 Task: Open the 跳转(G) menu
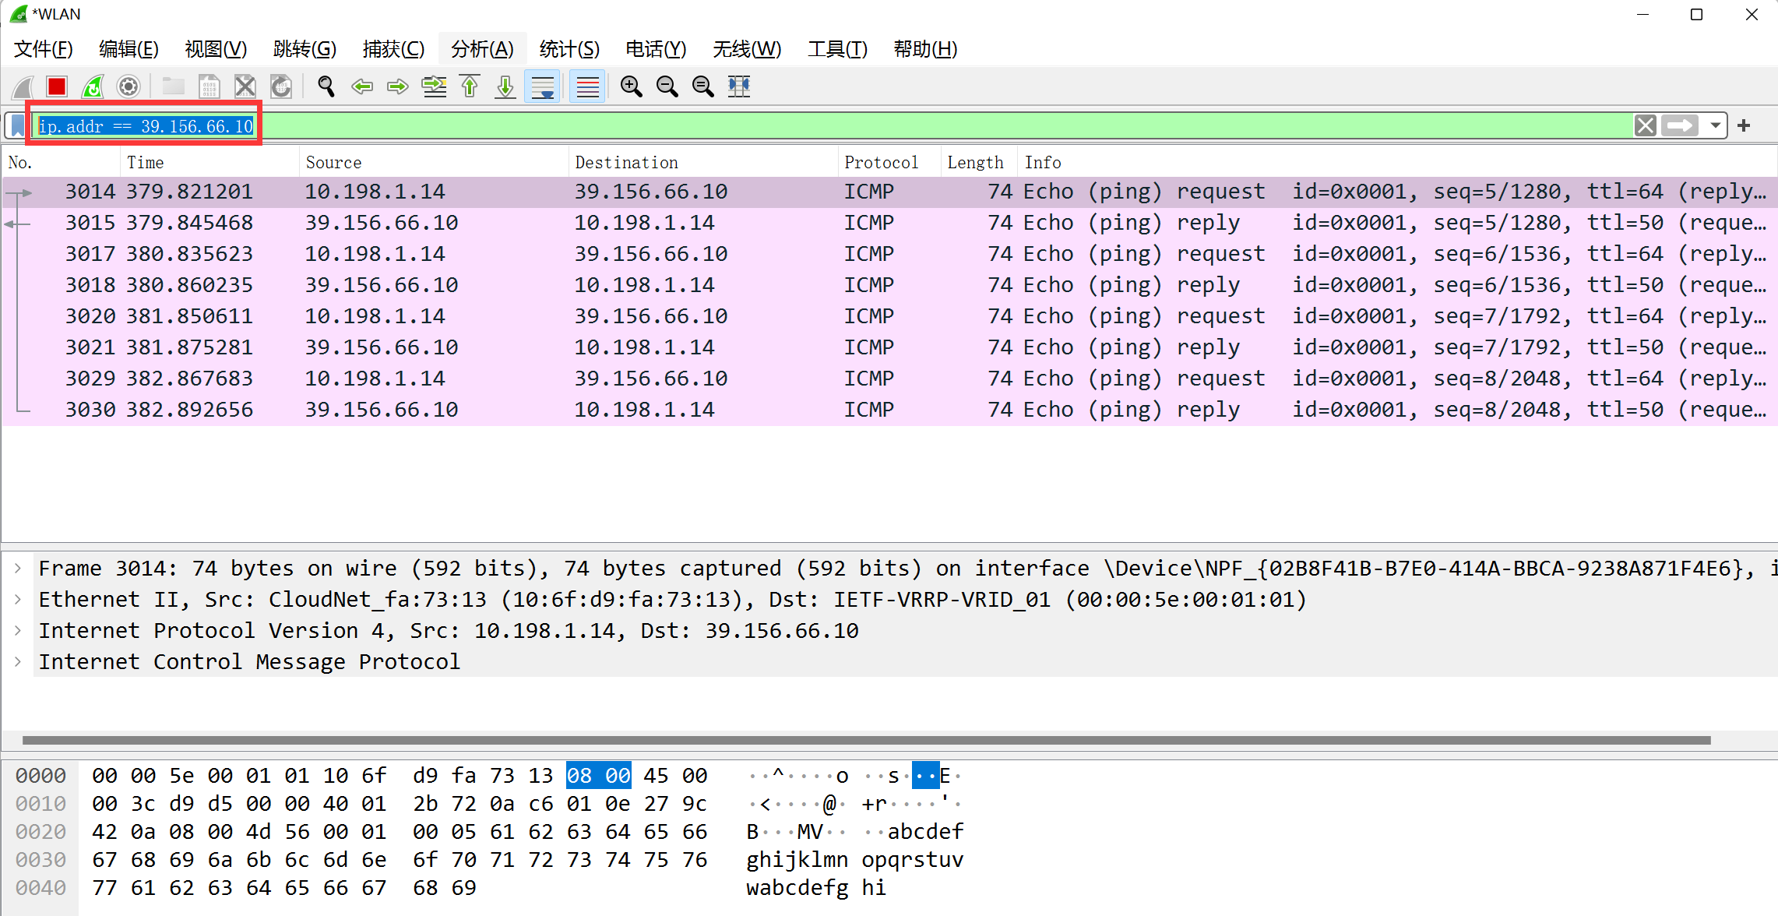305,50
